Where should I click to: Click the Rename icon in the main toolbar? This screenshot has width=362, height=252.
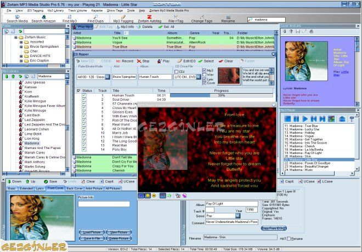(228, 19)
